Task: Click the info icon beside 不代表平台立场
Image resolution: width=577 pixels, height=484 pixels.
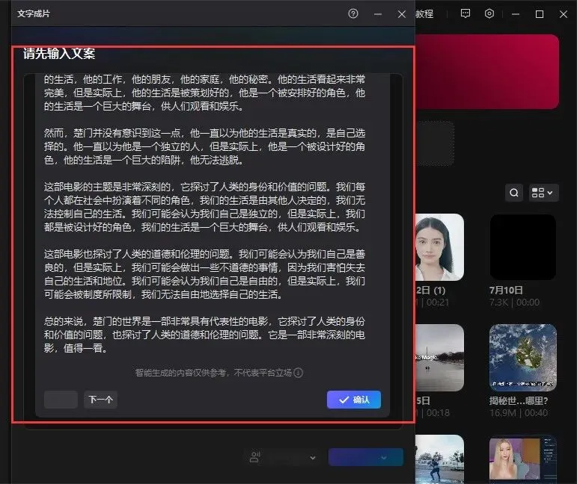Action: pyautogui.click(x=299, y=373)
